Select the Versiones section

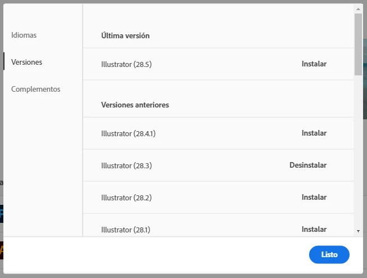(26, 62)
